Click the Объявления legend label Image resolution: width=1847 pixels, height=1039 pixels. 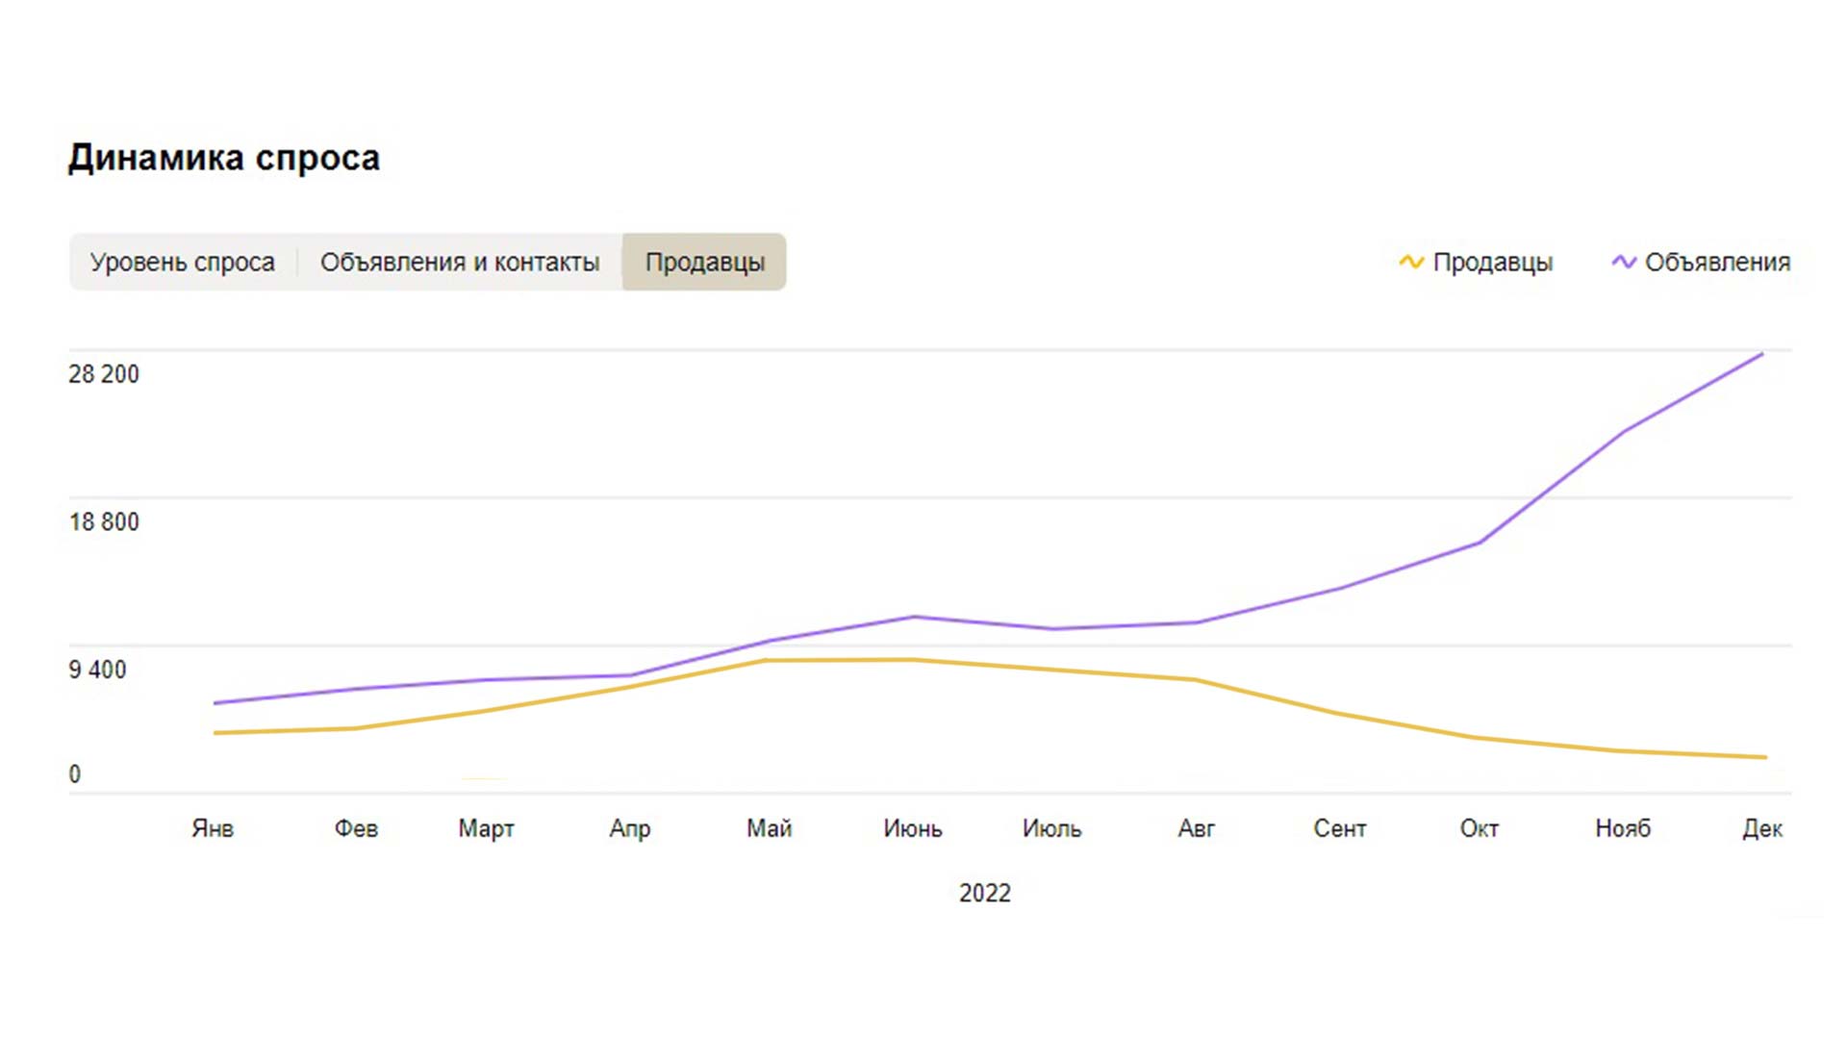point(1717,262)
